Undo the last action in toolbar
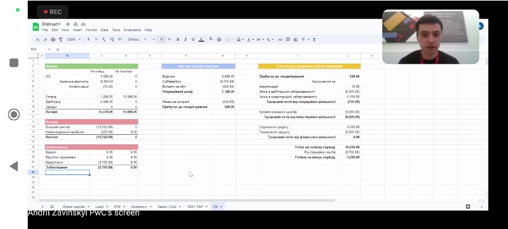This screenshot has width=508, height=229. [x=37, y=39]
